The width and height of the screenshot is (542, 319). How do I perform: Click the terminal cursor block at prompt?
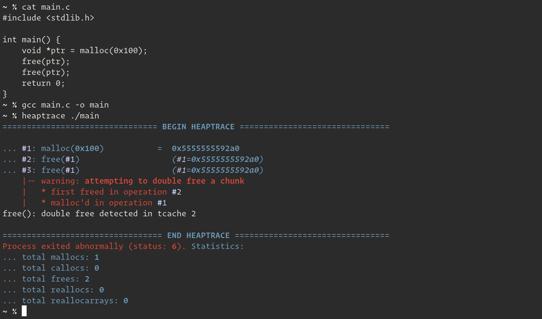[x=24, y=311]
